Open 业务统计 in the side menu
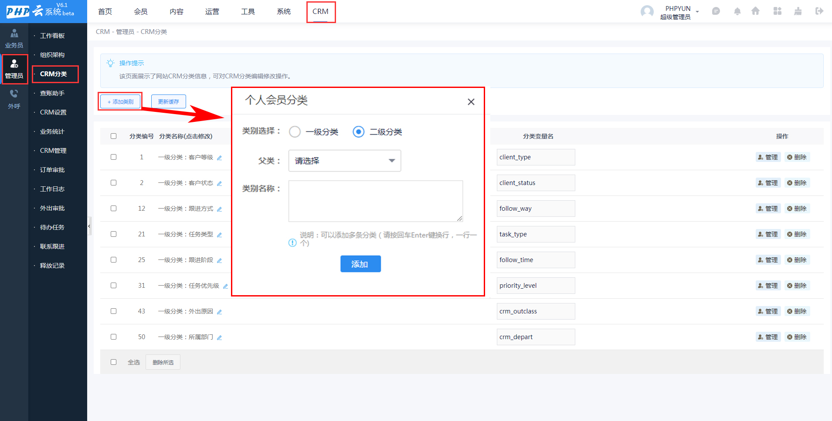832x421 pixels. [x=52, y=131]
